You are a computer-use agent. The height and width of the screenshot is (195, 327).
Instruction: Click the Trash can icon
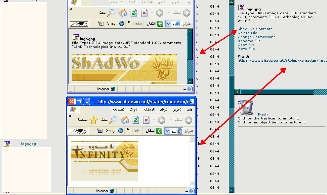tap(246, 107)
